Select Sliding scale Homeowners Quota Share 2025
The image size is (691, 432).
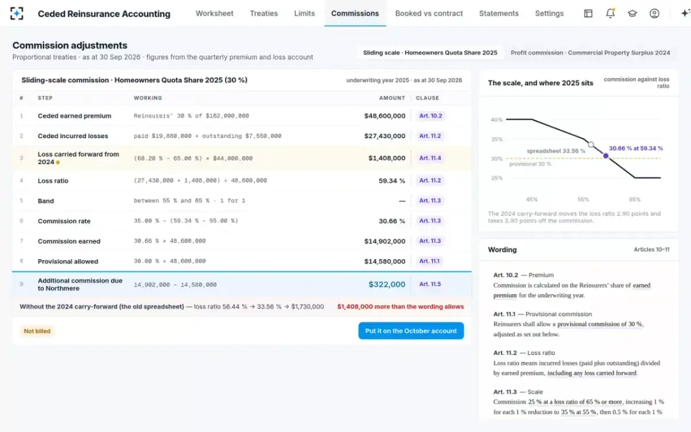pos(430,52)
